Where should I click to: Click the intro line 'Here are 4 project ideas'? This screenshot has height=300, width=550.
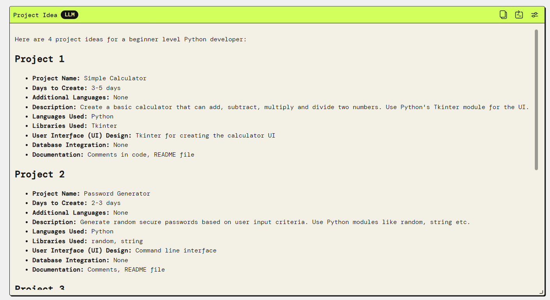131,39
